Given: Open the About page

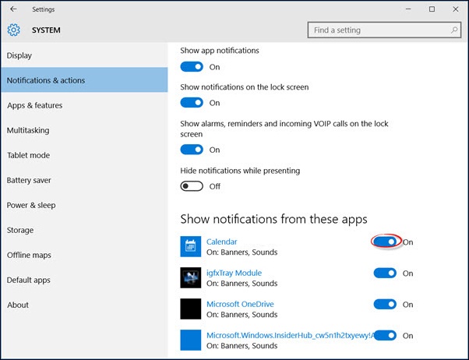Looking at the screenshot, I should point(84,305).
